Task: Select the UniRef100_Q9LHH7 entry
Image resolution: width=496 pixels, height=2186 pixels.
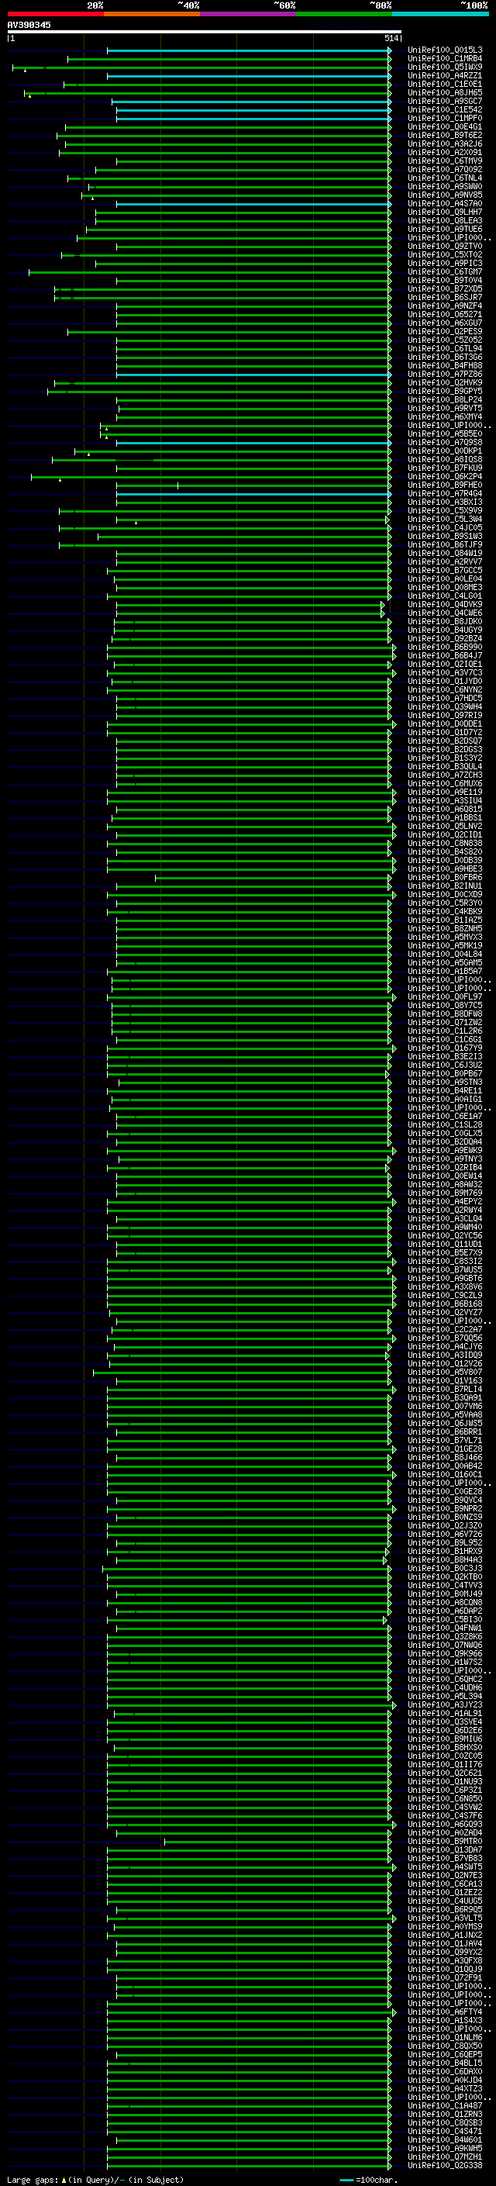Action: (x=445, y=212)
